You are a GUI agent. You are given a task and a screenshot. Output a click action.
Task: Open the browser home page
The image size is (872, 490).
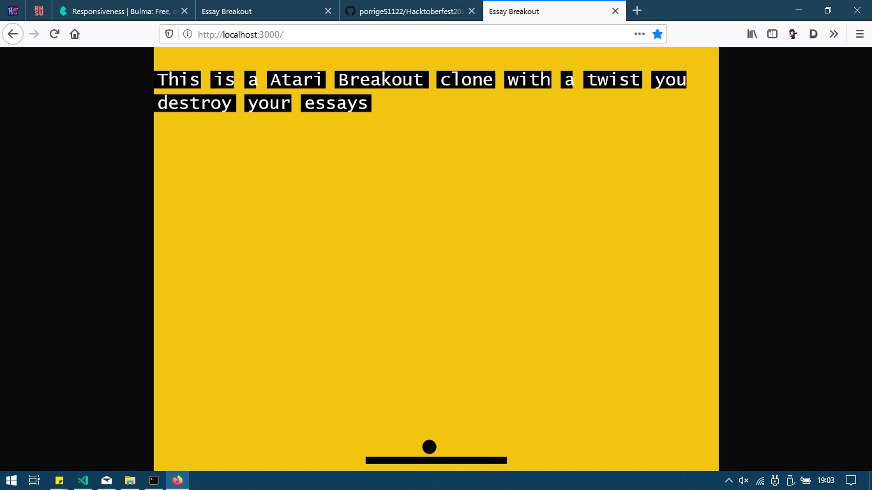coord(75,34)
